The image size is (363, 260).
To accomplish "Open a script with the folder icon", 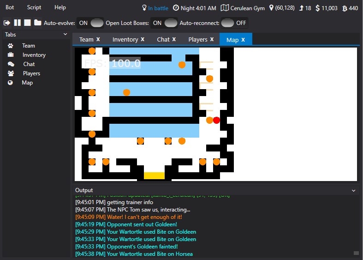I will pyautogui.click(x=37, y=23).
